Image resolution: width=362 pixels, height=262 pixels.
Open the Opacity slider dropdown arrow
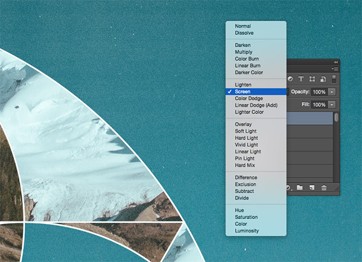[x=331, y=92]
